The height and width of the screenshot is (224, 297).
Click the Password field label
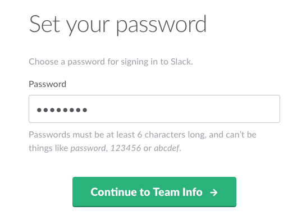pos(47,84)
